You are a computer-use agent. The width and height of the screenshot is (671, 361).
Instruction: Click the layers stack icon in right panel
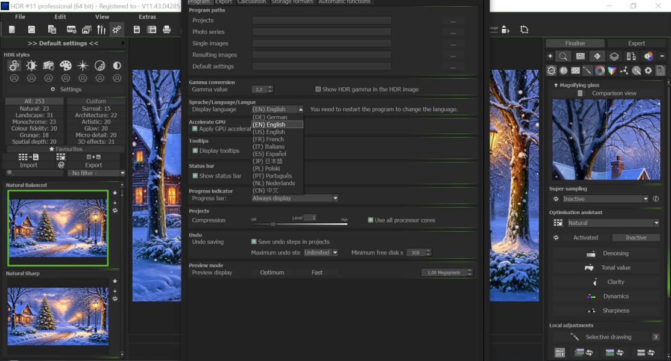pyautogui.click(x=614, y=56)
